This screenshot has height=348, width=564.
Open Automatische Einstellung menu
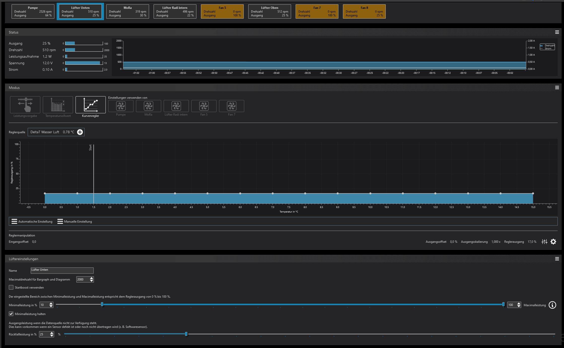pyautogui.click(x=32, y=222)
